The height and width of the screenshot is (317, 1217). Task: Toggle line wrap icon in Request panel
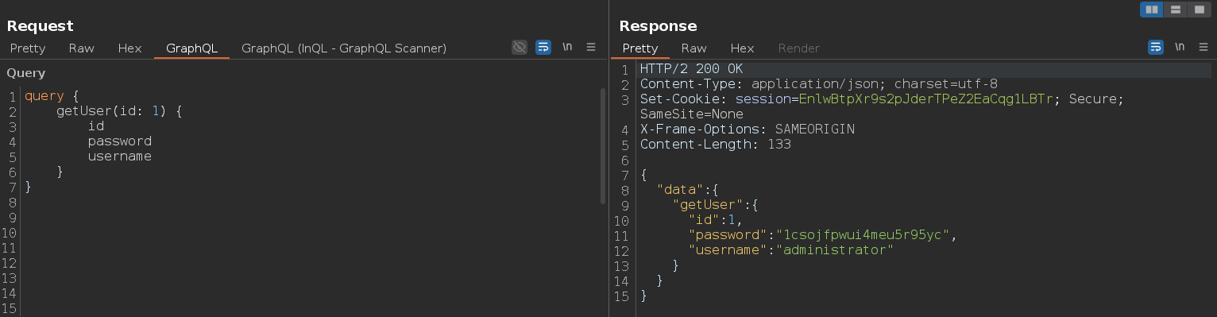tap(543, 48)
